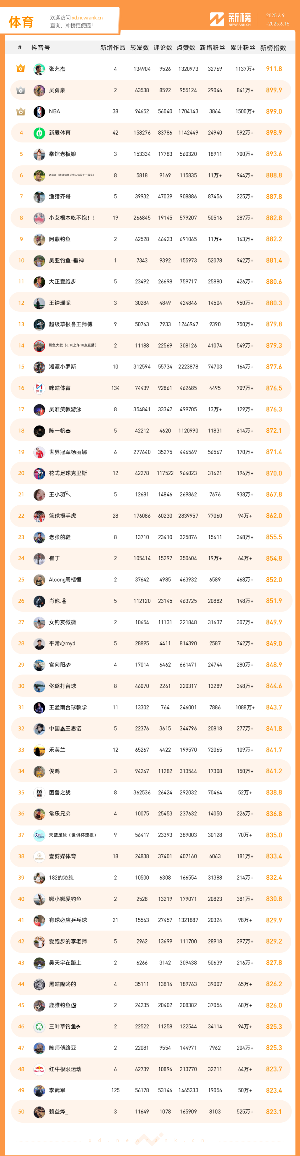The height and width of the screenshot is (1156, 300).
Task: Click the bronze crown badge beside NBA
Action: click(x=21, y=111)
